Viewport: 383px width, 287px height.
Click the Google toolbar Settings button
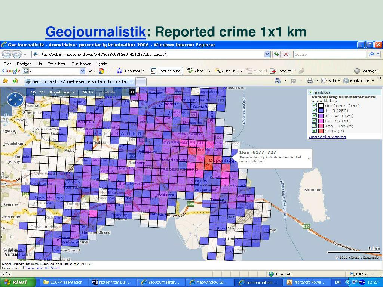pos(367,71)
